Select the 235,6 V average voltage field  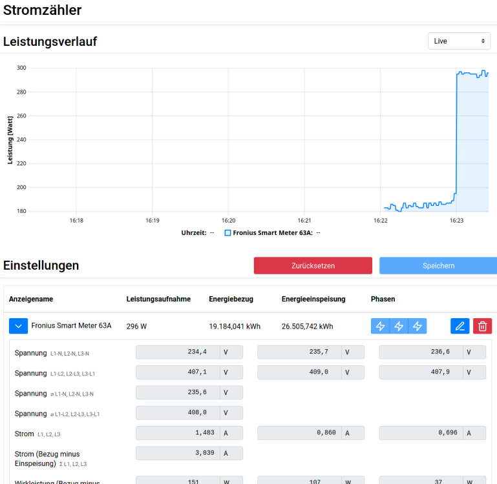(178, 392)
